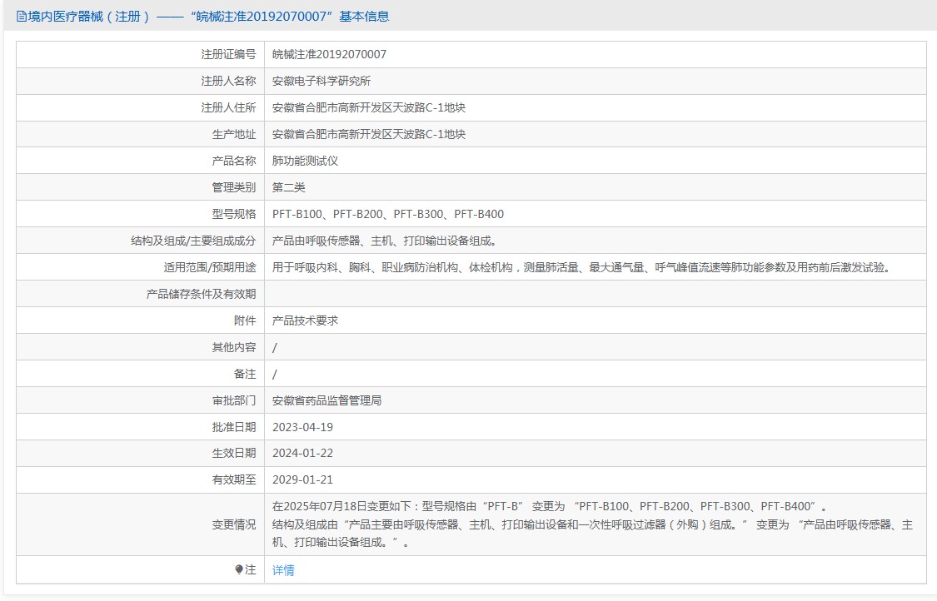The image size is (937, 601).
Task: Select product name 肺功能测试仪
Action: [305, 161]
